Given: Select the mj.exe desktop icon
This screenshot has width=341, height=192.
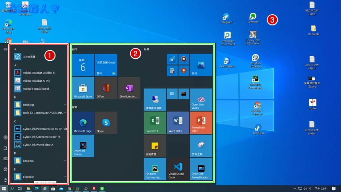Looking at the screenshot, I should (313, 104).
